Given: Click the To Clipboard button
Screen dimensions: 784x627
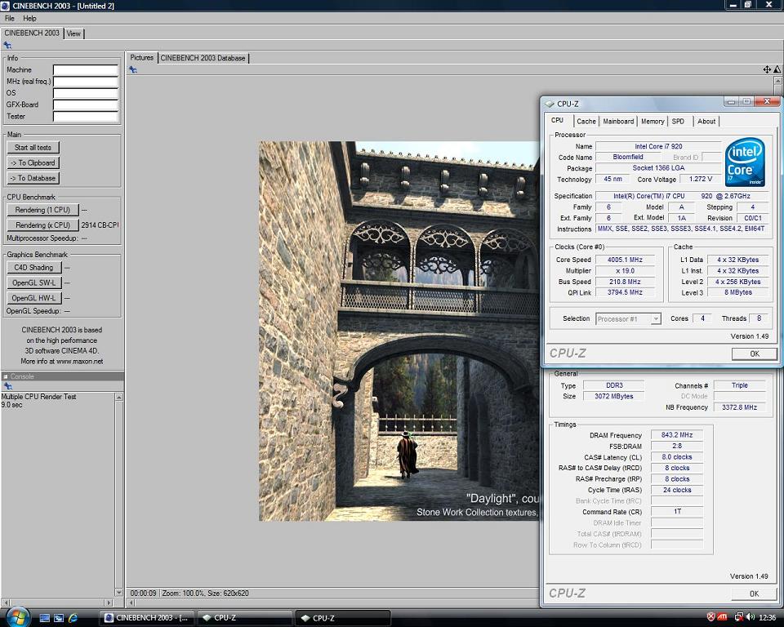Looking at the screenshot, I should click(33, 162).
